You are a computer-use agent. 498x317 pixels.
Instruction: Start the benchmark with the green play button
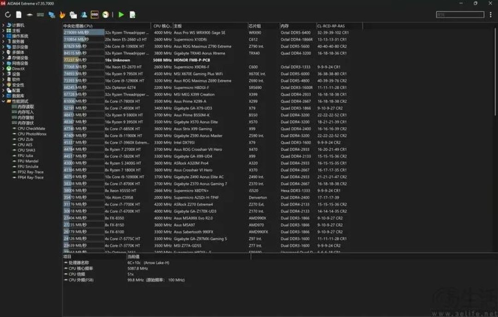coord(121,15)
